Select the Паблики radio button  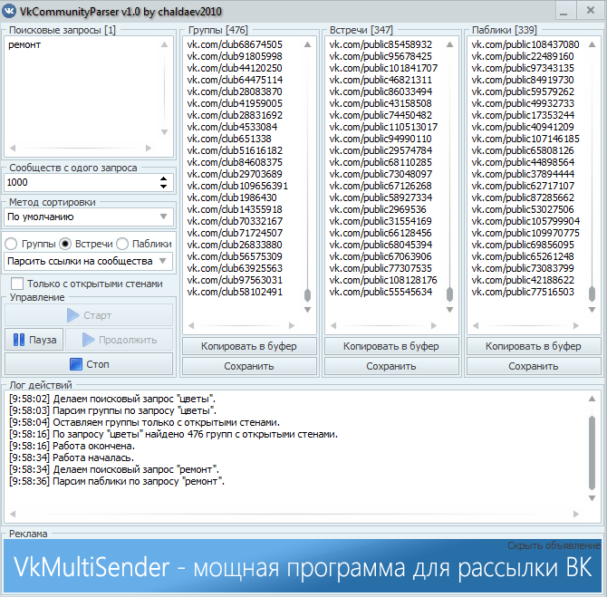tap(122, 244)
